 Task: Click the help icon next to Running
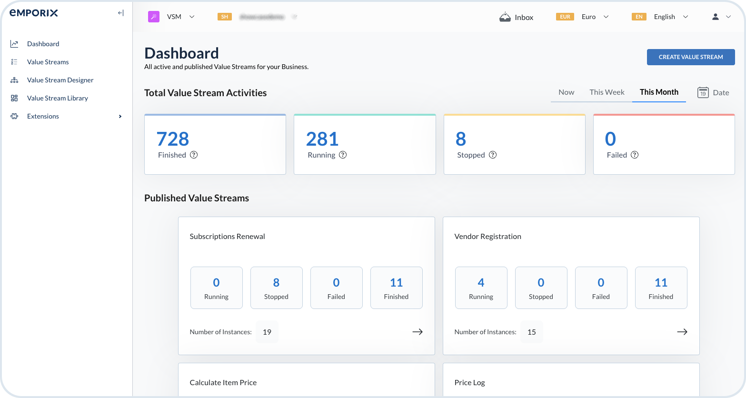343,155
